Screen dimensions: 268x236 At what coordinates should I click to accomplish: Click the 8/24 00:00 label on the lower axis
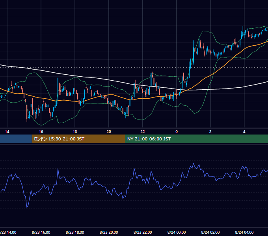(x=177, y=232)
